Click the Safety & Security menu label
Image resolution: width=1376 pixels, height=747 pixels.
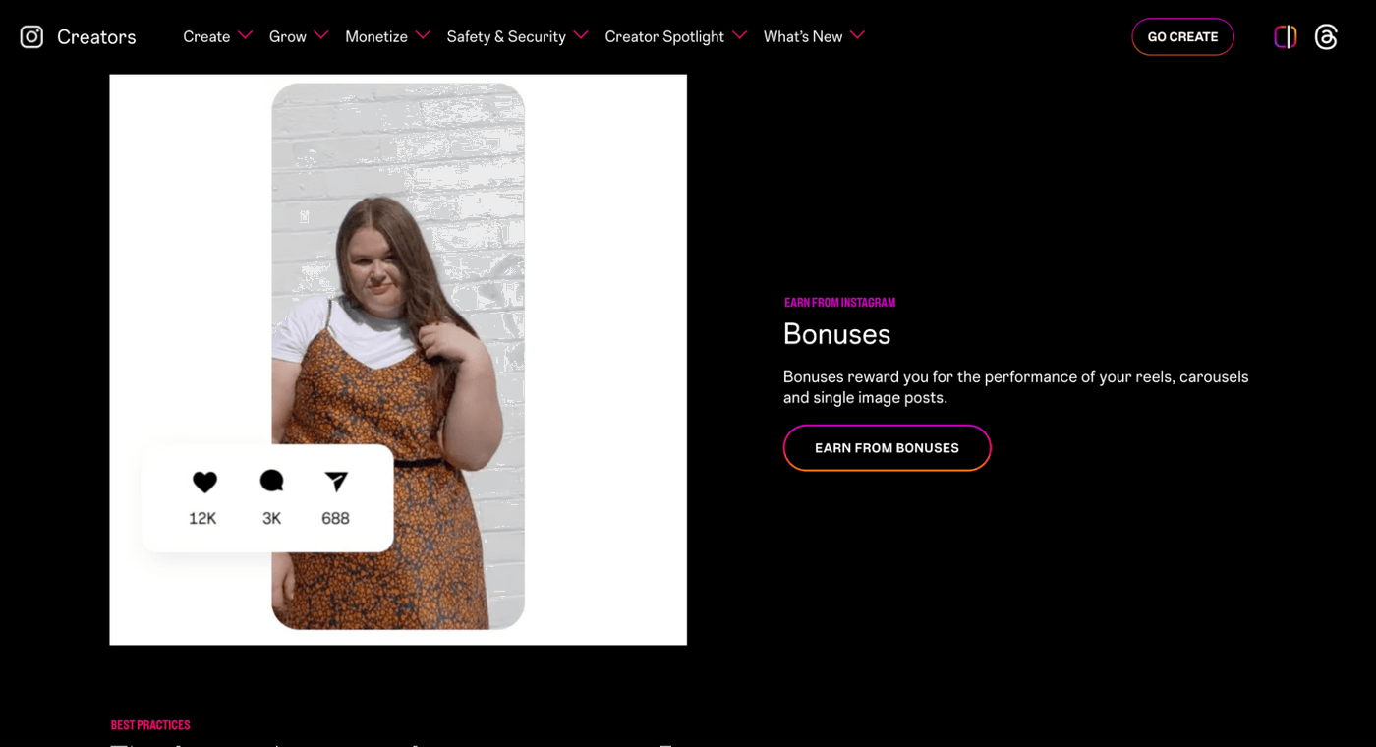506,36
